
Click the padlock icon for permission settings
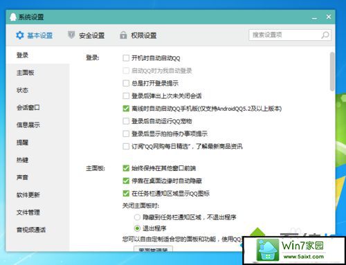[x=123, y=35]
